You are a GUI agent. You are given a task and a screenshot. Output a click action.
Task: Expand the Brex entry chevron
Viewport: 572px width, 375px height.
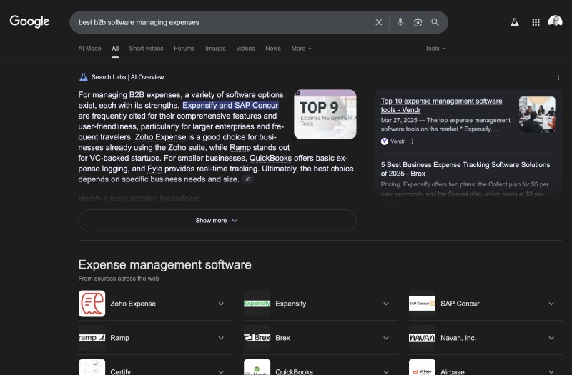click(386, 338)
